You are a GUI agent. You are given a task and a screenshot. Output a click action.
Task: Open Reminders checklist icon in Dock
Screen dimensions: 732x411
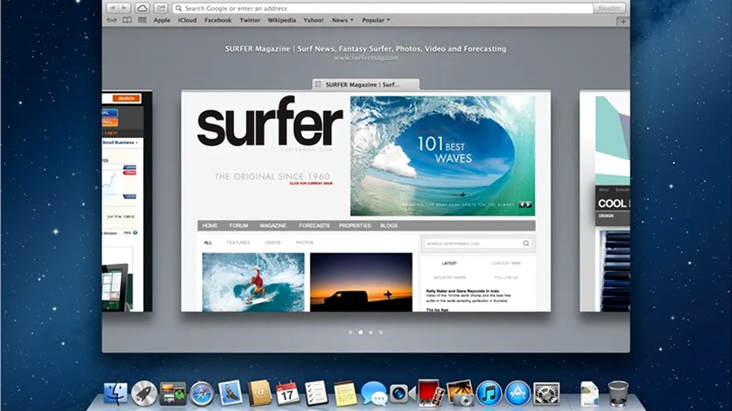click(316, 393)
